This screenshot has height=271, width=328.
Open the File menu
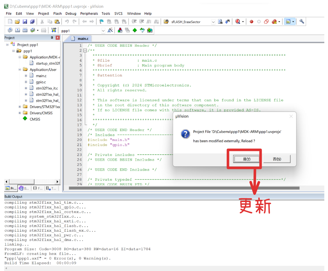[x=9, y=13]
